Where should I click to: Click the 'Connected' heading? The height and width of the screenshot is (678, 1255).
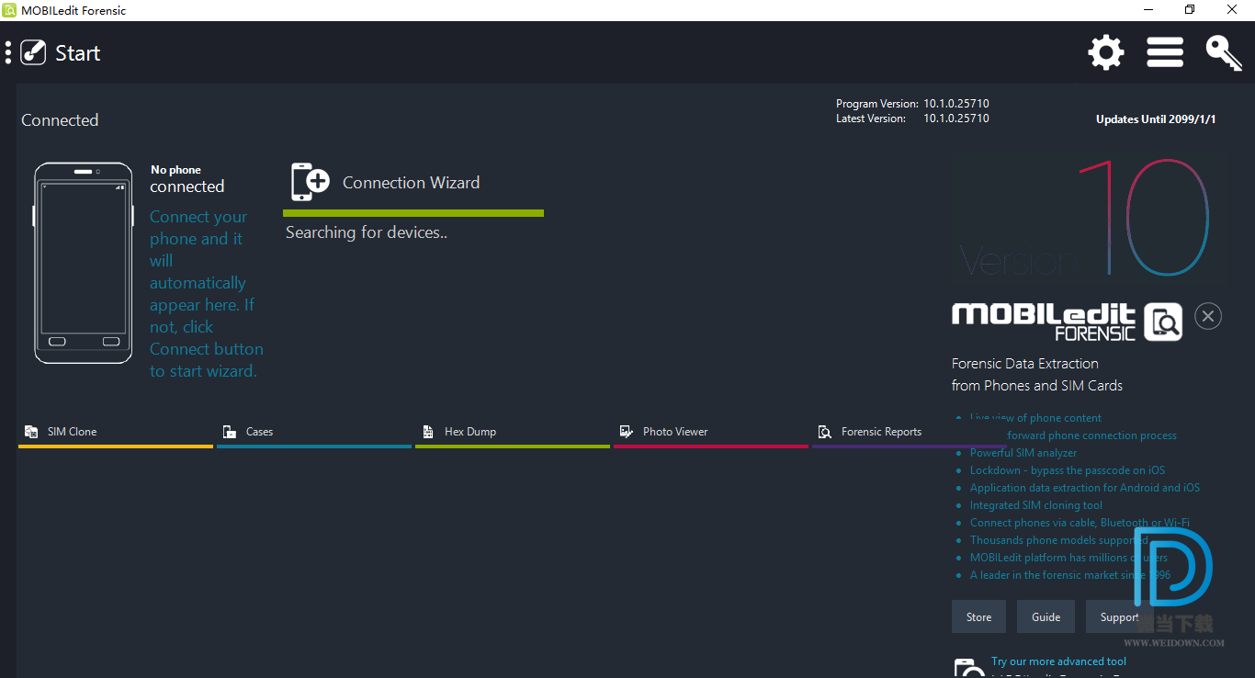(60, 120)
